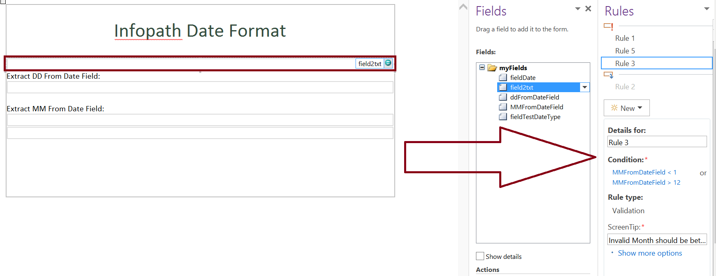Select Rule 1 in the Rules list

click(x=625, y=38)
